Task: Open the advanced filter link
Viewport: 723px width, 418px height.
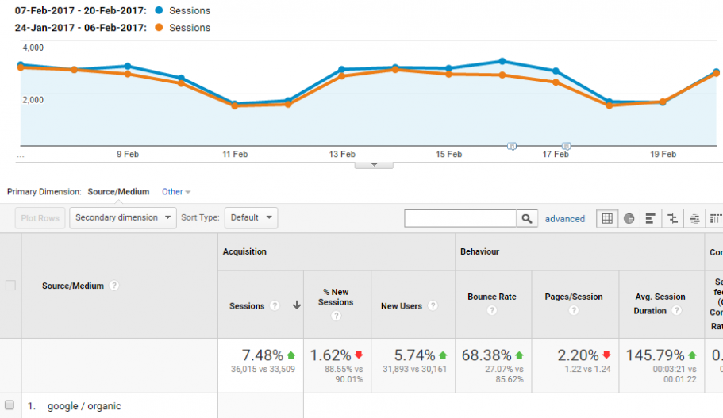Action: pos(565,219)
